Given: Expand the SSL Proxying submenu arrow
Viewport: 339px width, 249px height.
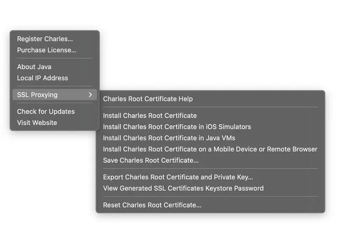Looking at the screenshot, I should point(90,95).
